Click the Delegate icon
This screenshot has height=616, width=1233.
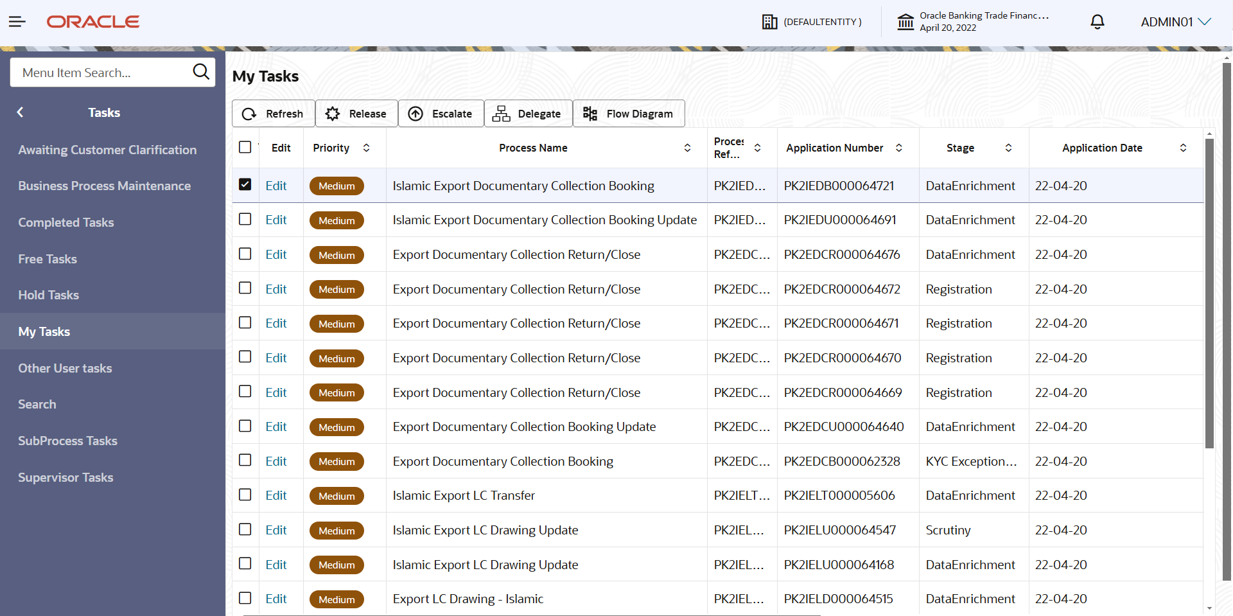click(x=501, y=114)
